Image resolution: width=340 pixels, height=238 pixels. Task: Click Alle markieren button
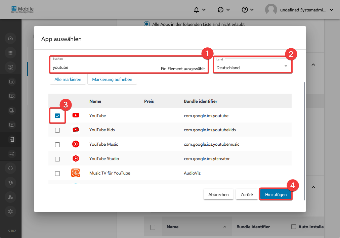(68, 80)
